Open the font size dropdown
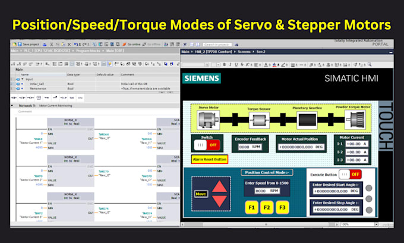 tap(218, 65)
